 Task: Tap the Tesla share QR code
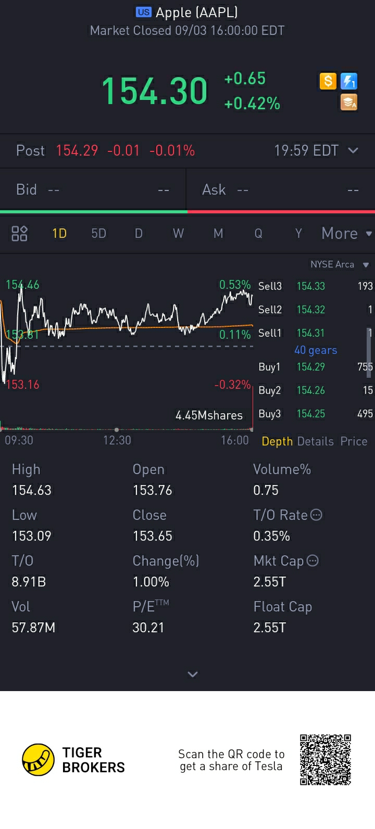pyautogui.click(x=326, y=760)
